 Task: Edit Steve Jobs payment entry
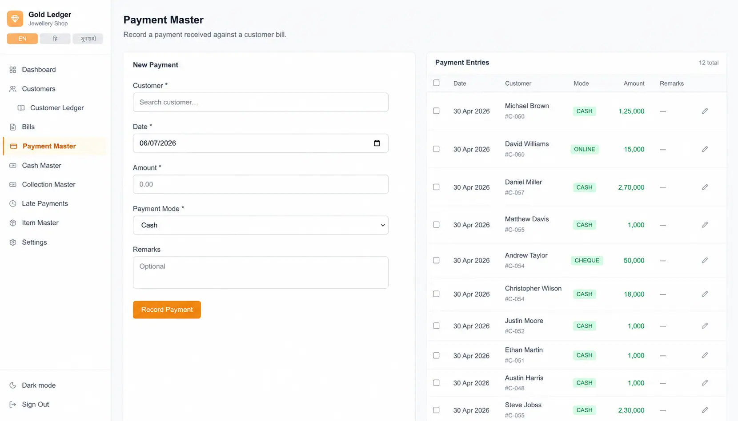705,410
